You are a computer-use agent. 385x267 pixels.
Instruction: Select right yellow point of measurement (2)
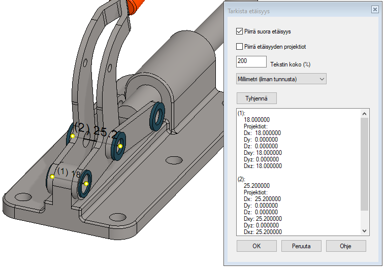coord(120,146)
